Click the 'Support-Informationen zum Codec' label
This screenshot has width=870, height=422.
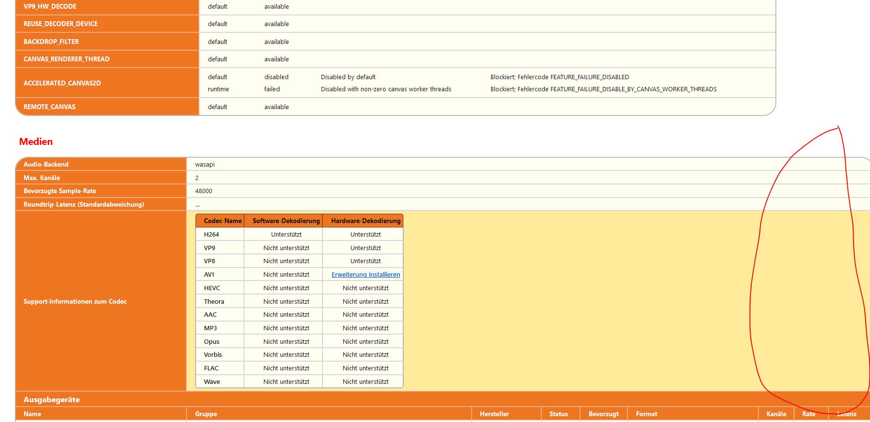point(75,302)
